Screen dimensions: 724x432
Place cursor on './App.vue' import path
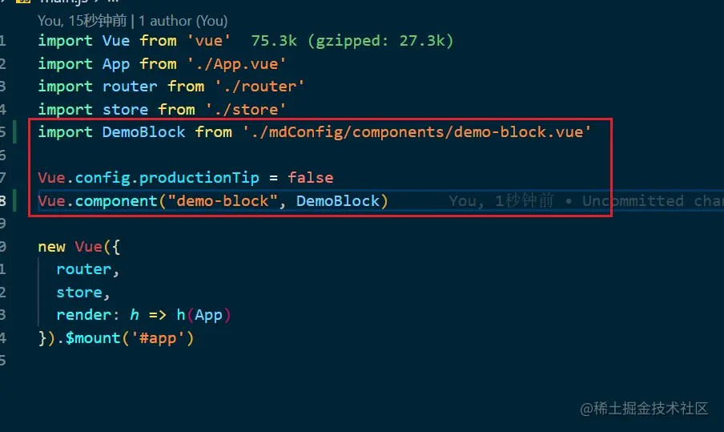(236, 64)
